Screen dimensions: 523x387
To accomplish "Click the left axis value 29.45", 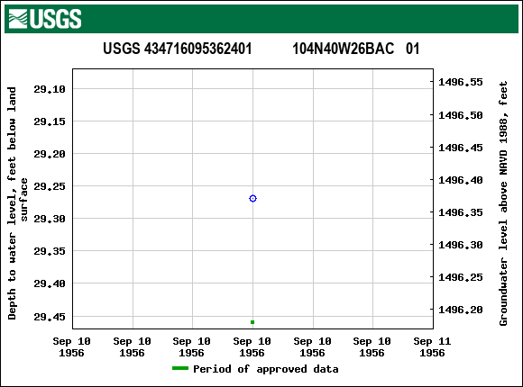I will click(50, 317).
